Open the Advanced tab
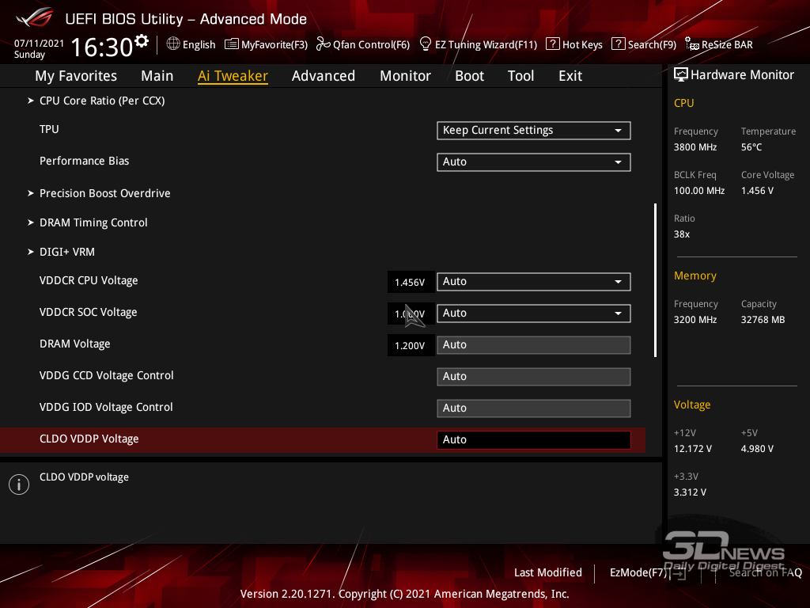 coord(324,76)
